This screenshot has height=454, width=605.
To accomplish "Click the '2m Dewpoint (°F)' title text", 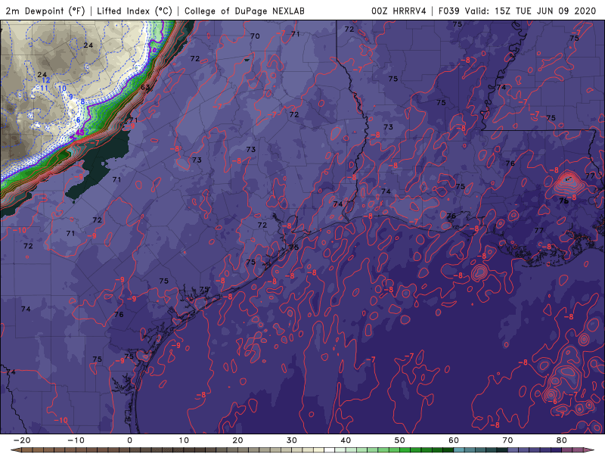I will pos(45,11).
